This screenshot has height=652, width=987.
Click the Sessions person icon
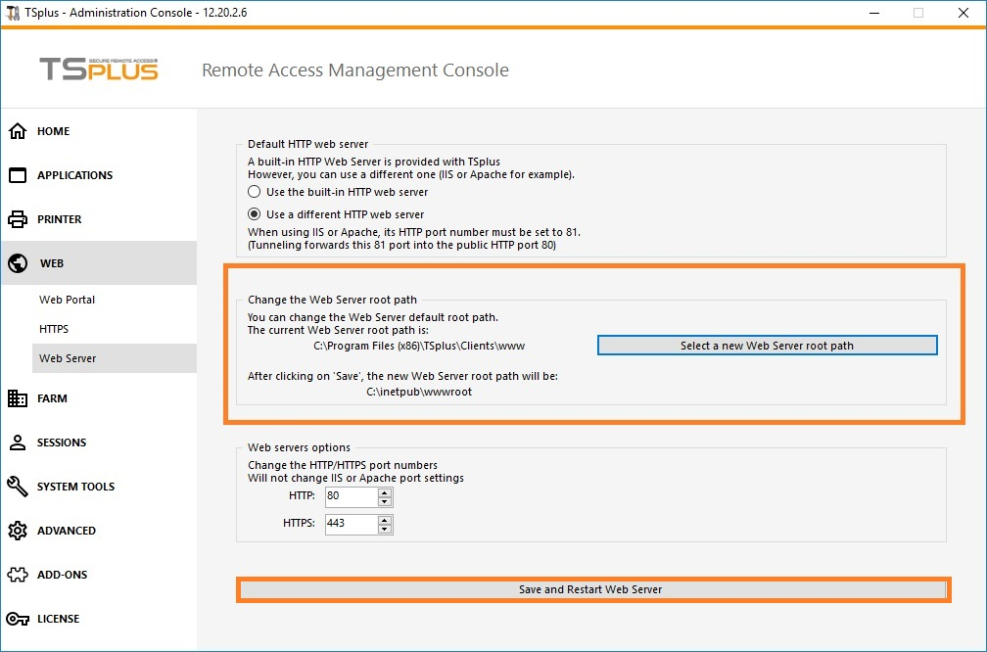pyautogui.click(x=18, y=442)
